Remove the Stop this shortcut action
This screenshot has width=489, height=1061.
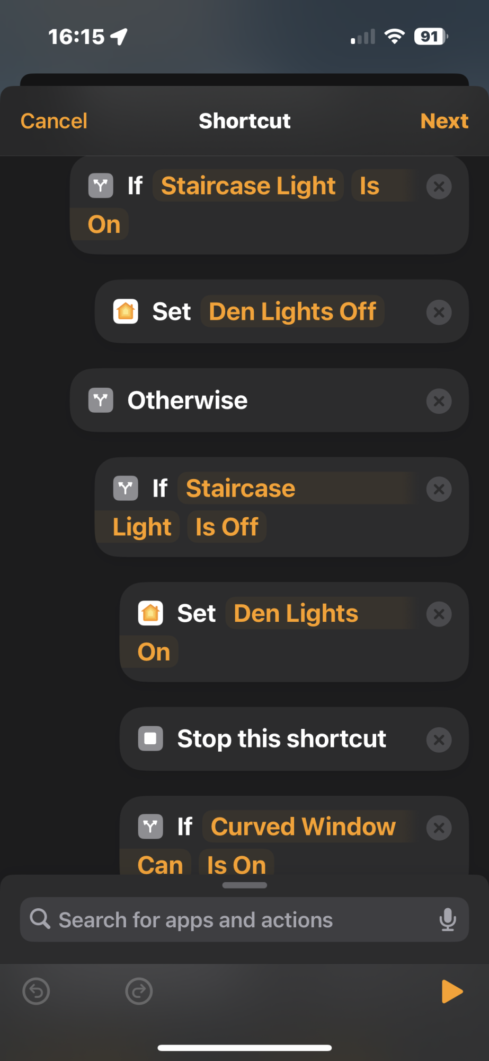439,740
